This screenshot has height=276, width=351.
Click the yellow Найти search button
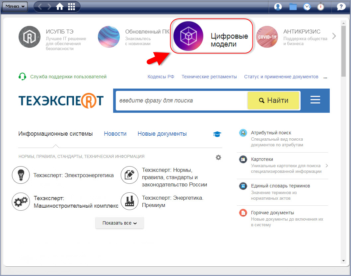(x=273, y=101)
